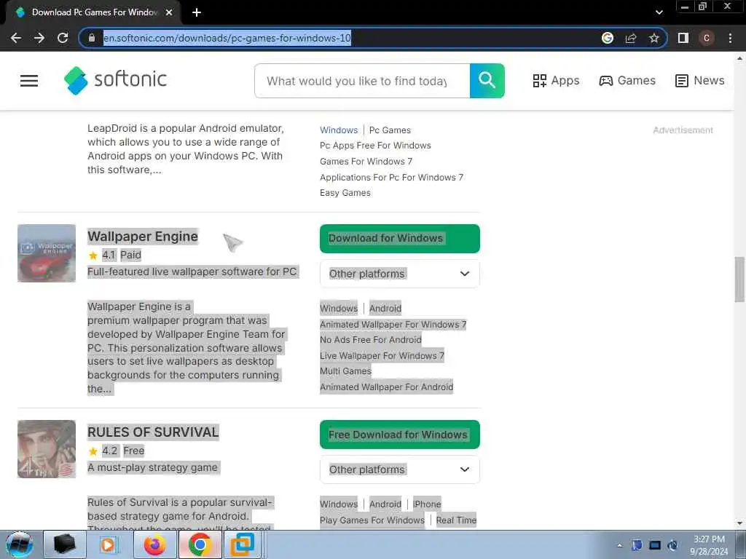
Task: Click the site padlock icon
Action: (92, 38)
